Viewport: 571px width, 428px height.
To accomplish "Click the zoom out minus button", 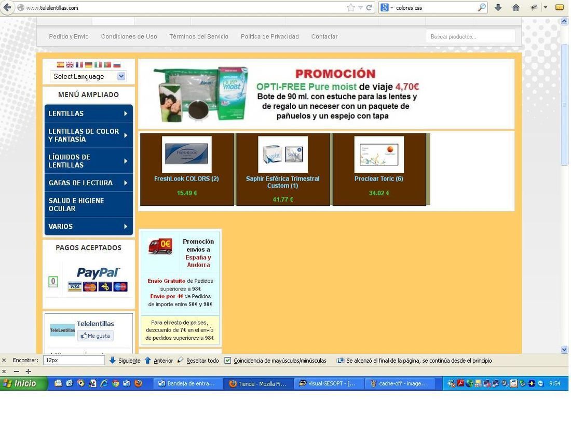I will coord(16,371).
